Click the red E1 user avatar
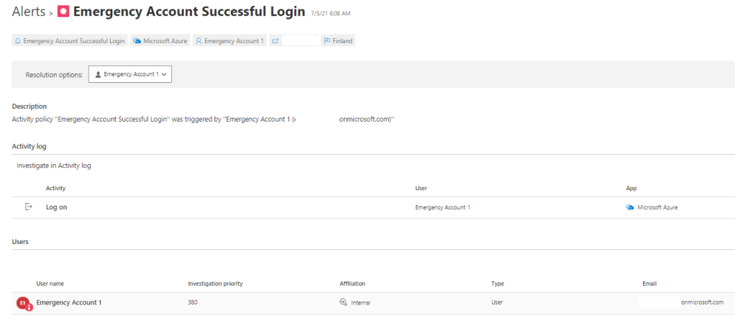Image resolution: width=735 pixels, height=316 pixels. (x=23, y=303)
